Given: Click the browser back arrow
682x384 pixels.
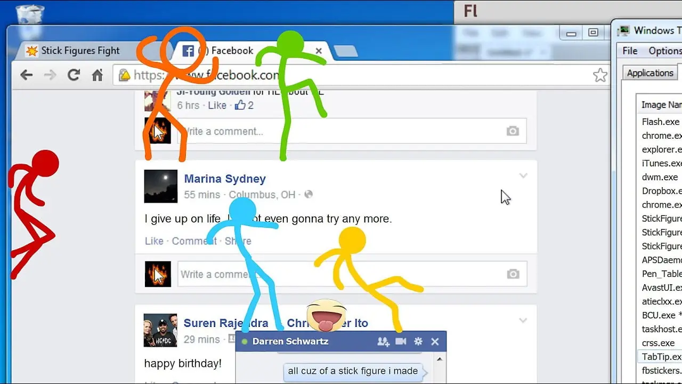Looking at the screenshot, I should (x=26, y=75).
